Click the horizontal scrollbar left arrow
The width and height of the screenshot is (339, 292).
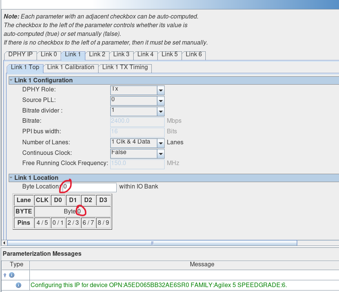[4, 243]
